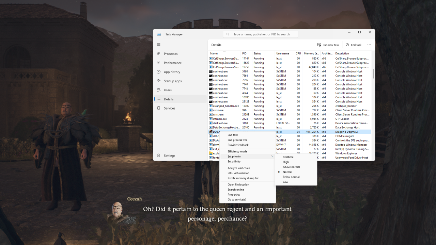Open the Processes page icon in sidebar
Viewport: 436px width, 245px height.
[x=158, y=54]
